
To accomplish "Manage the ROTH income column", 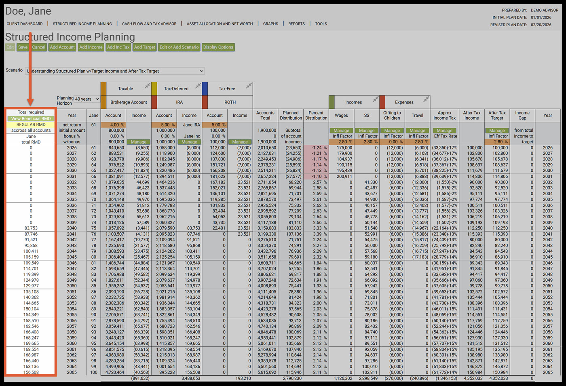I will click(x=240, y=142).
